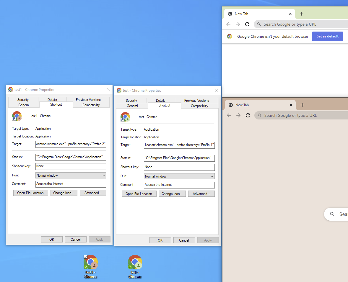Open a new tab in lower Chrome window

302,105
